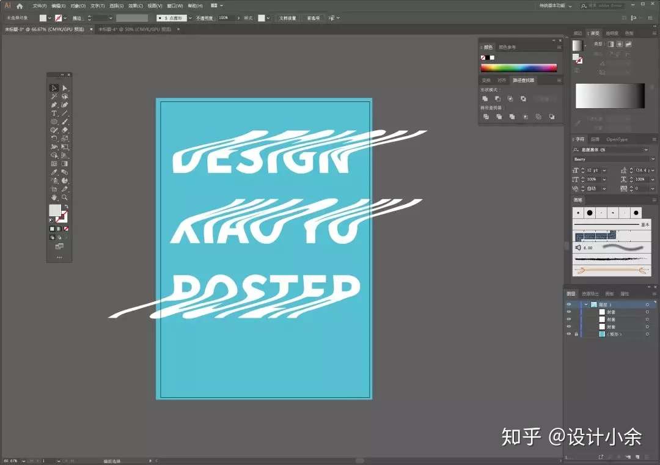
Task: Collapse the 图层 1 layer group
Action: click(585, 304)
